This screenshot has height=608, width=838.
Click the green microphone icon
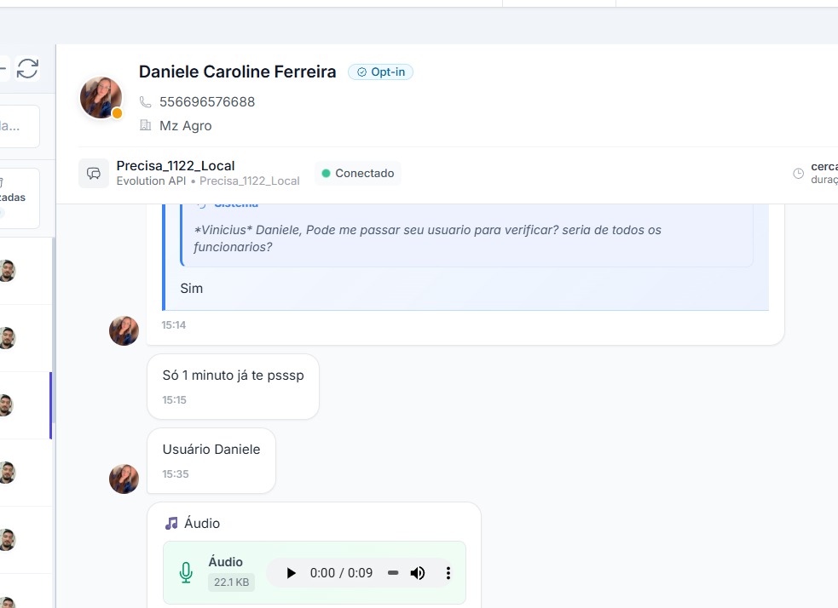tap(186, 573)
